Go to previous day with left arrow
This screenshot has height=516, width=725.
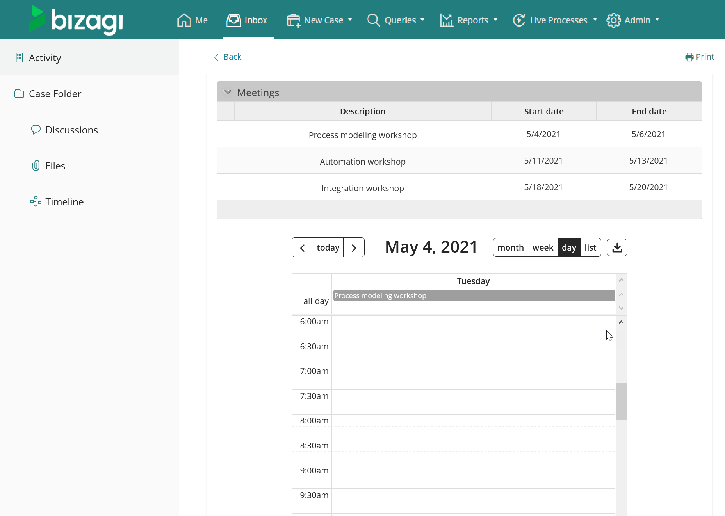(302, 247)
